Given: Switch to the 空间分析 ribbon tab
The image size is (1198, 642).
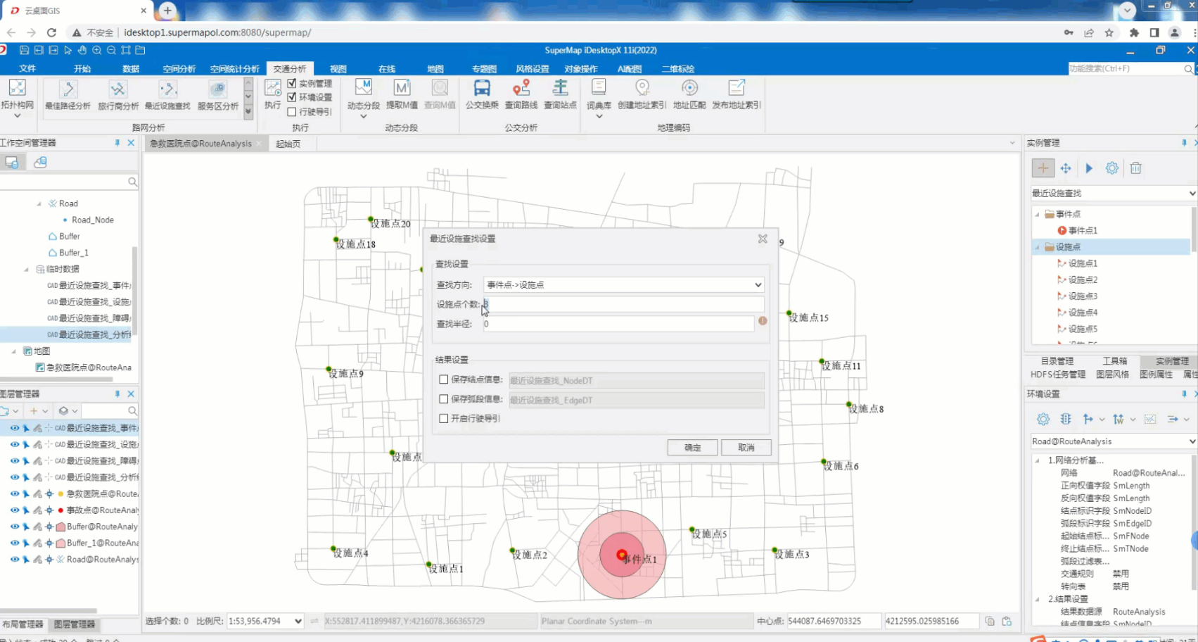Looking at the screenshot, I should (179, 69).
